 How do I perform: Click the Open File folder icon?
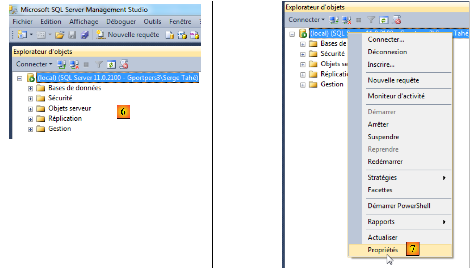click(x=60, y=35)
